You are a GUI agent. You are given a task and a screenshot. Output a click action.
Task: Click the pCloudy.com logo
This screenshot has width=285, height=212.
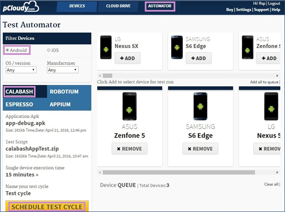[21, 7]
